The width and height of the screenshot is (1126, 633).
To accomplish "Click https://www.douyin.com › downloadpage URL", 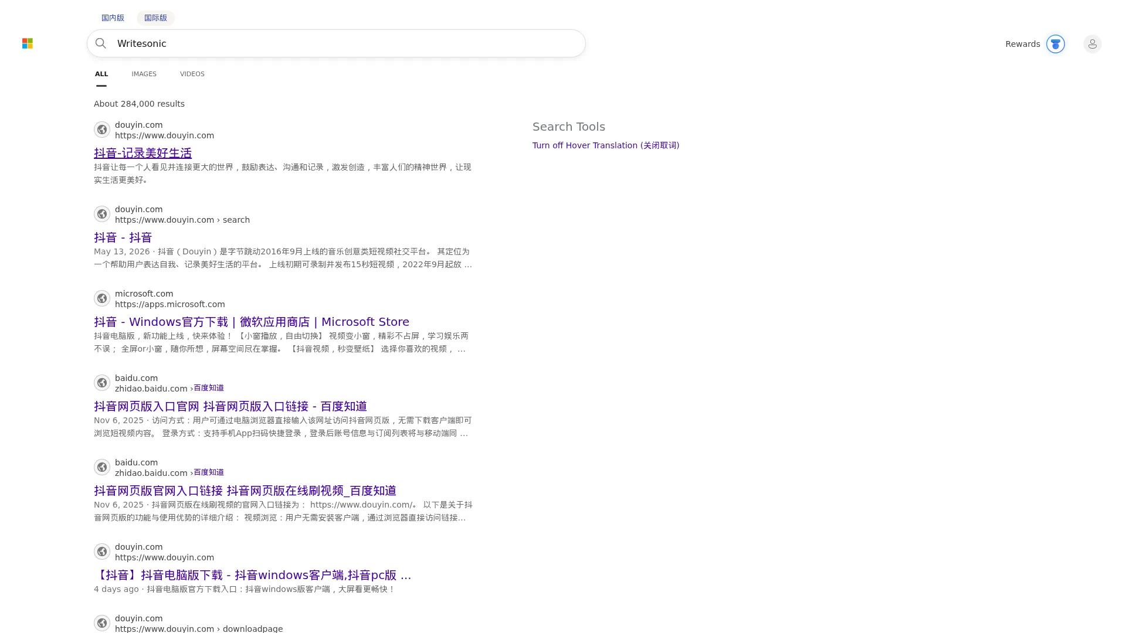I will 199,628.
